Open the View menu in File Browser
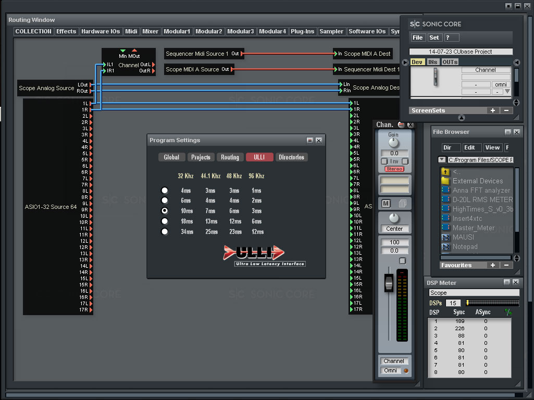This screenshot has width=534, height=400. [x=492, y=147]
